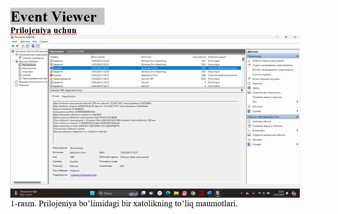This screenshot has height=214, width=338.
Task: Open the taskbar clock and date
Action: (279, 193)
